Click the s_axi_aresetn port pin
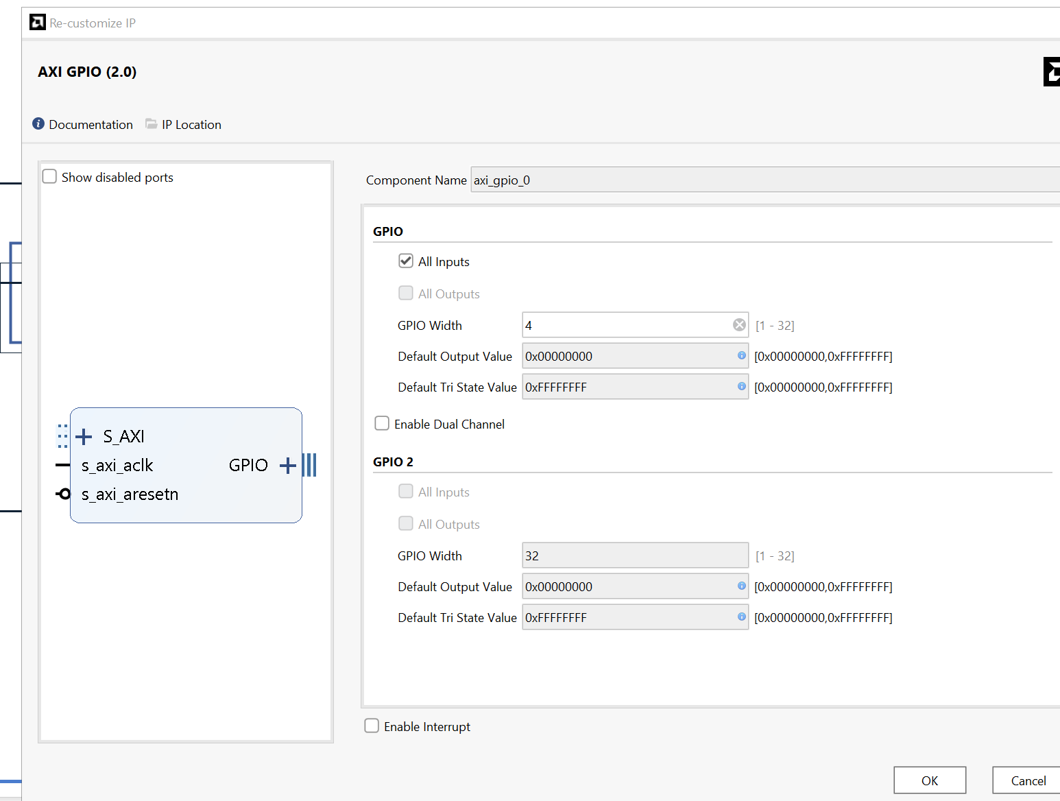 pos(63,494)
